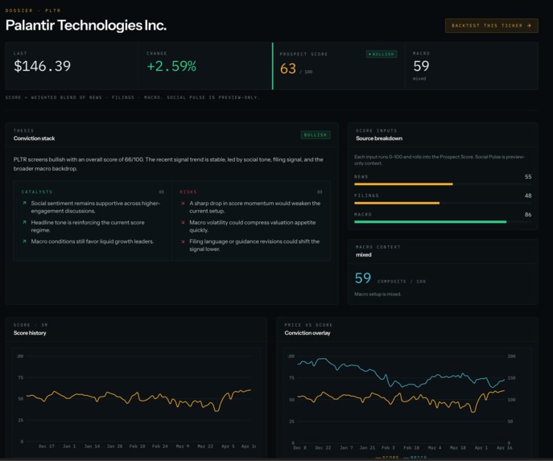Click the Palantir Technologies Inc. heading
This screenshot has width=553, height=461.
pos(86,25)
